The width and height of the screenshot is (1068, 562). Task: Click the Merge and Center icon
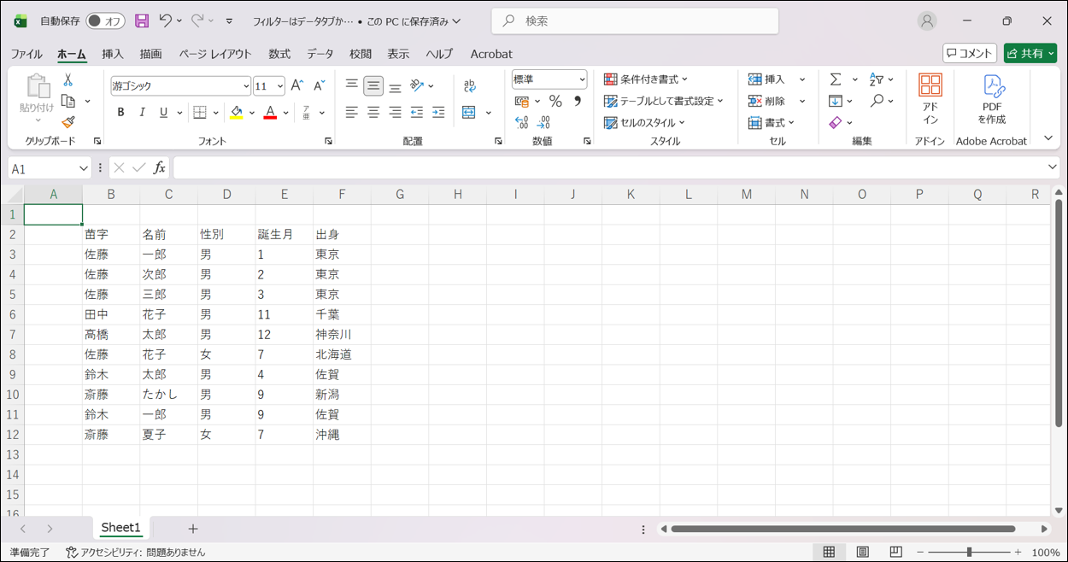point(469,113)
